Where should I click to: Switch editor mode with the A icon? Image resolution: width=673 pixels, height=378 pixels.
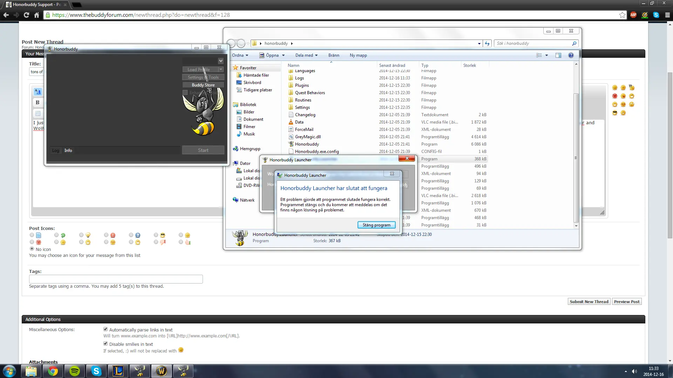coord(38,92)
